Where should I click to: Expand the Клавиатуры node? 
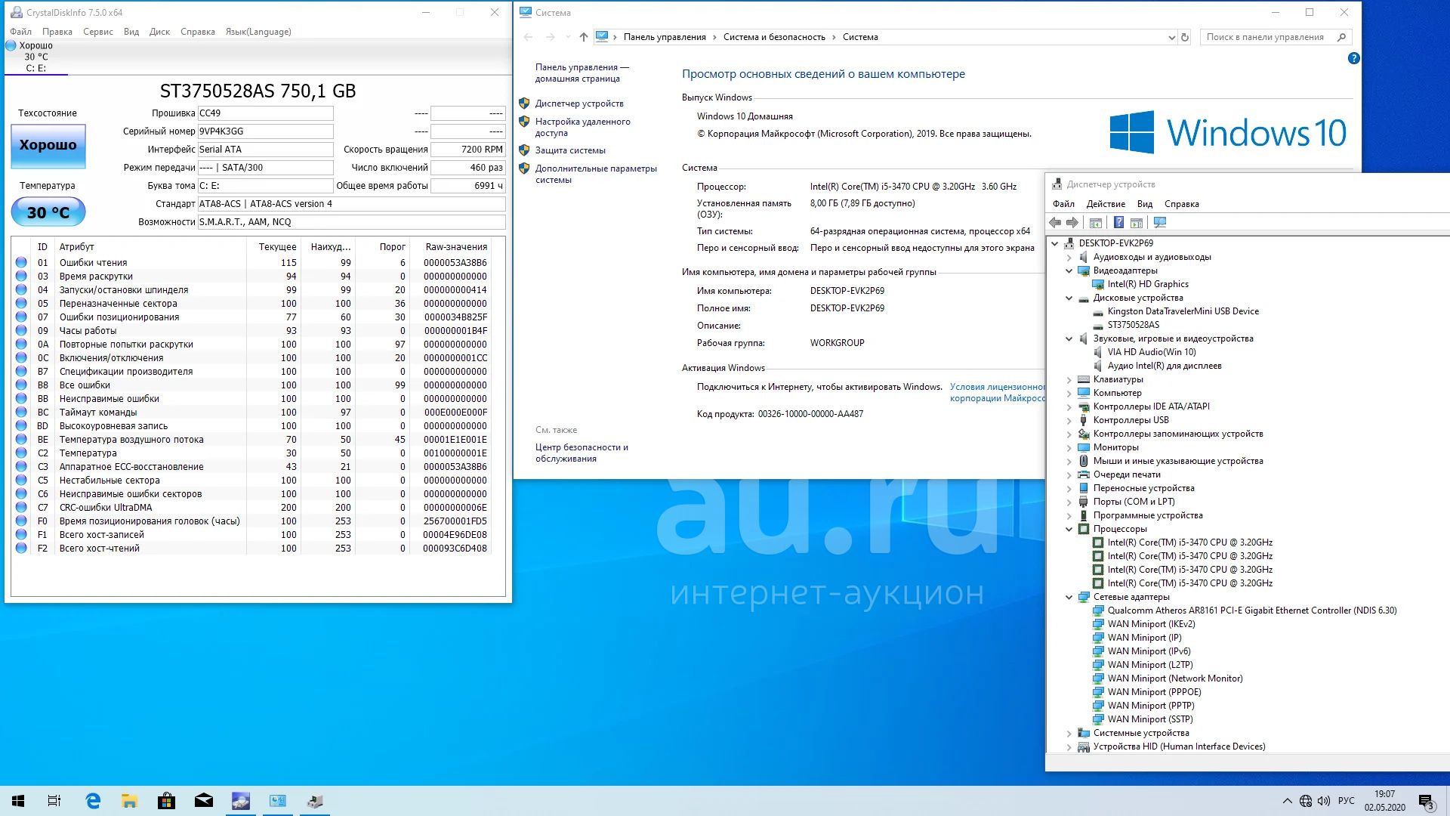pos(1069,379)
